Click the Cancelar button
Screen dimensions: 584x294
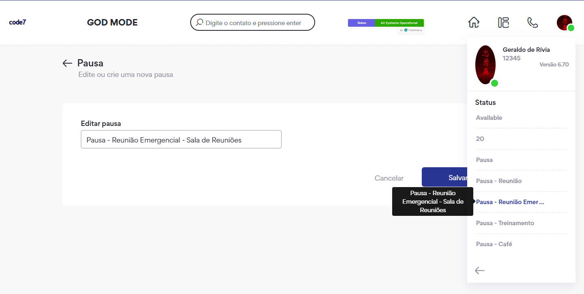(x=389, y=178)
